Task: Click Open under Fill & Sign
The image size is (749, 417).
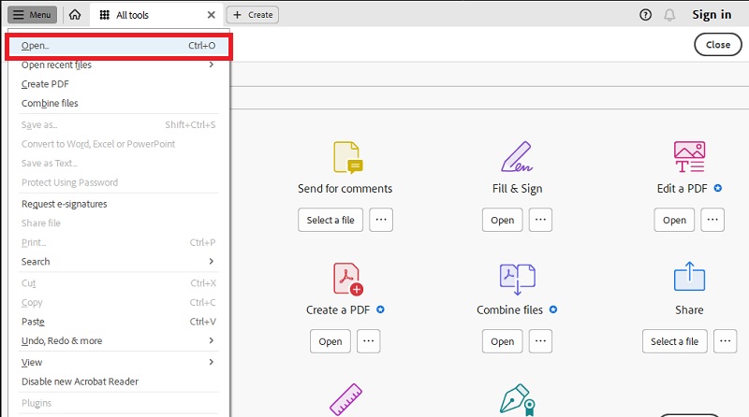Action: pyautogui.click(x=503, y=220)
